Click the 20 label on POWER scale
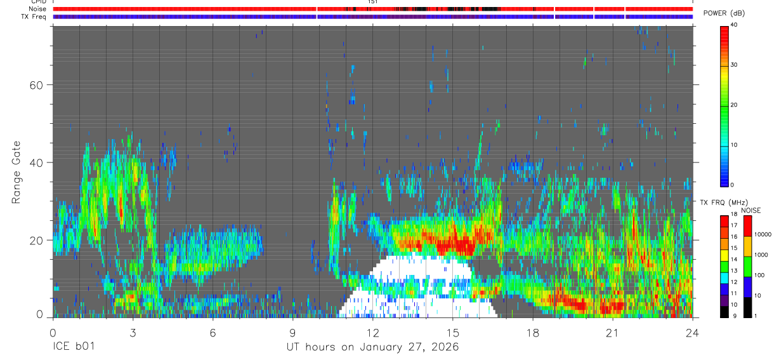Screen dimensions: 779x360 [734, 105]
